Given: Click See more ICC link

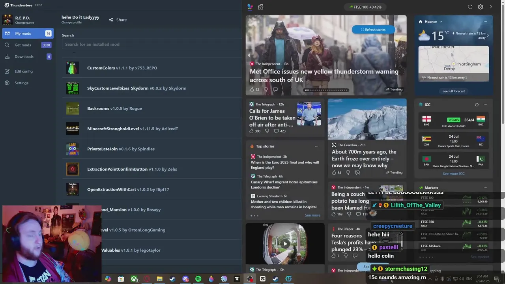Looking at the screenshot, I should point(453,174).
